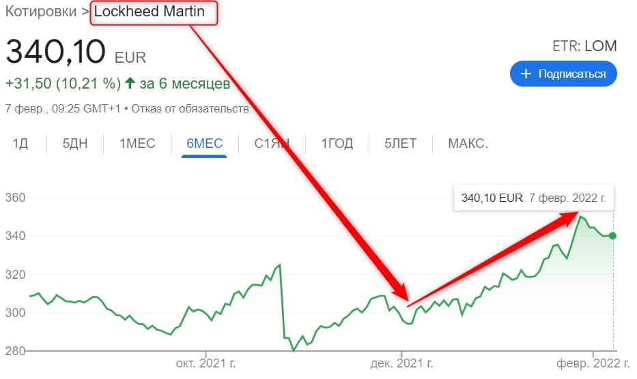Click the Подписаться follow button
The image size is (637, 379).
[x=563, y=74]
